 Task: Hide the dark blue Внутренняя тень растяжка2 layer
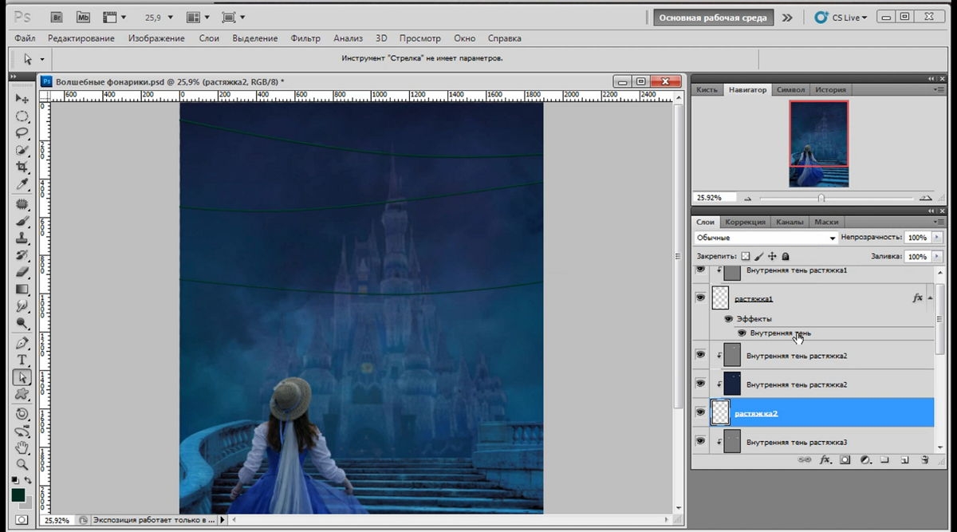700,384
